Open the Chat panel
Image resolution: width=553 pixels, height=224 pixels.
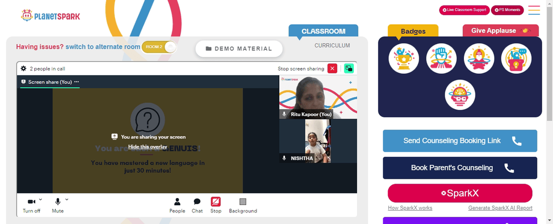pos(197,205)
